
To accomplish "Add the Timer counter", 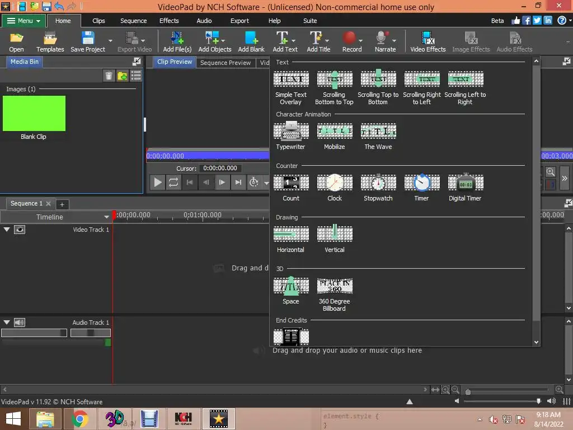I will [x=422, y=188].
